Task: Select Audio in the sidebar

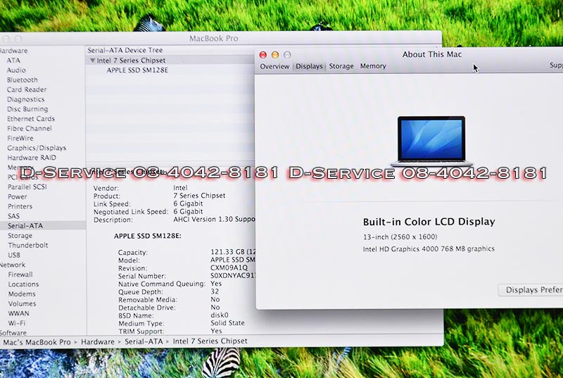Action: [x=16, y=70]
